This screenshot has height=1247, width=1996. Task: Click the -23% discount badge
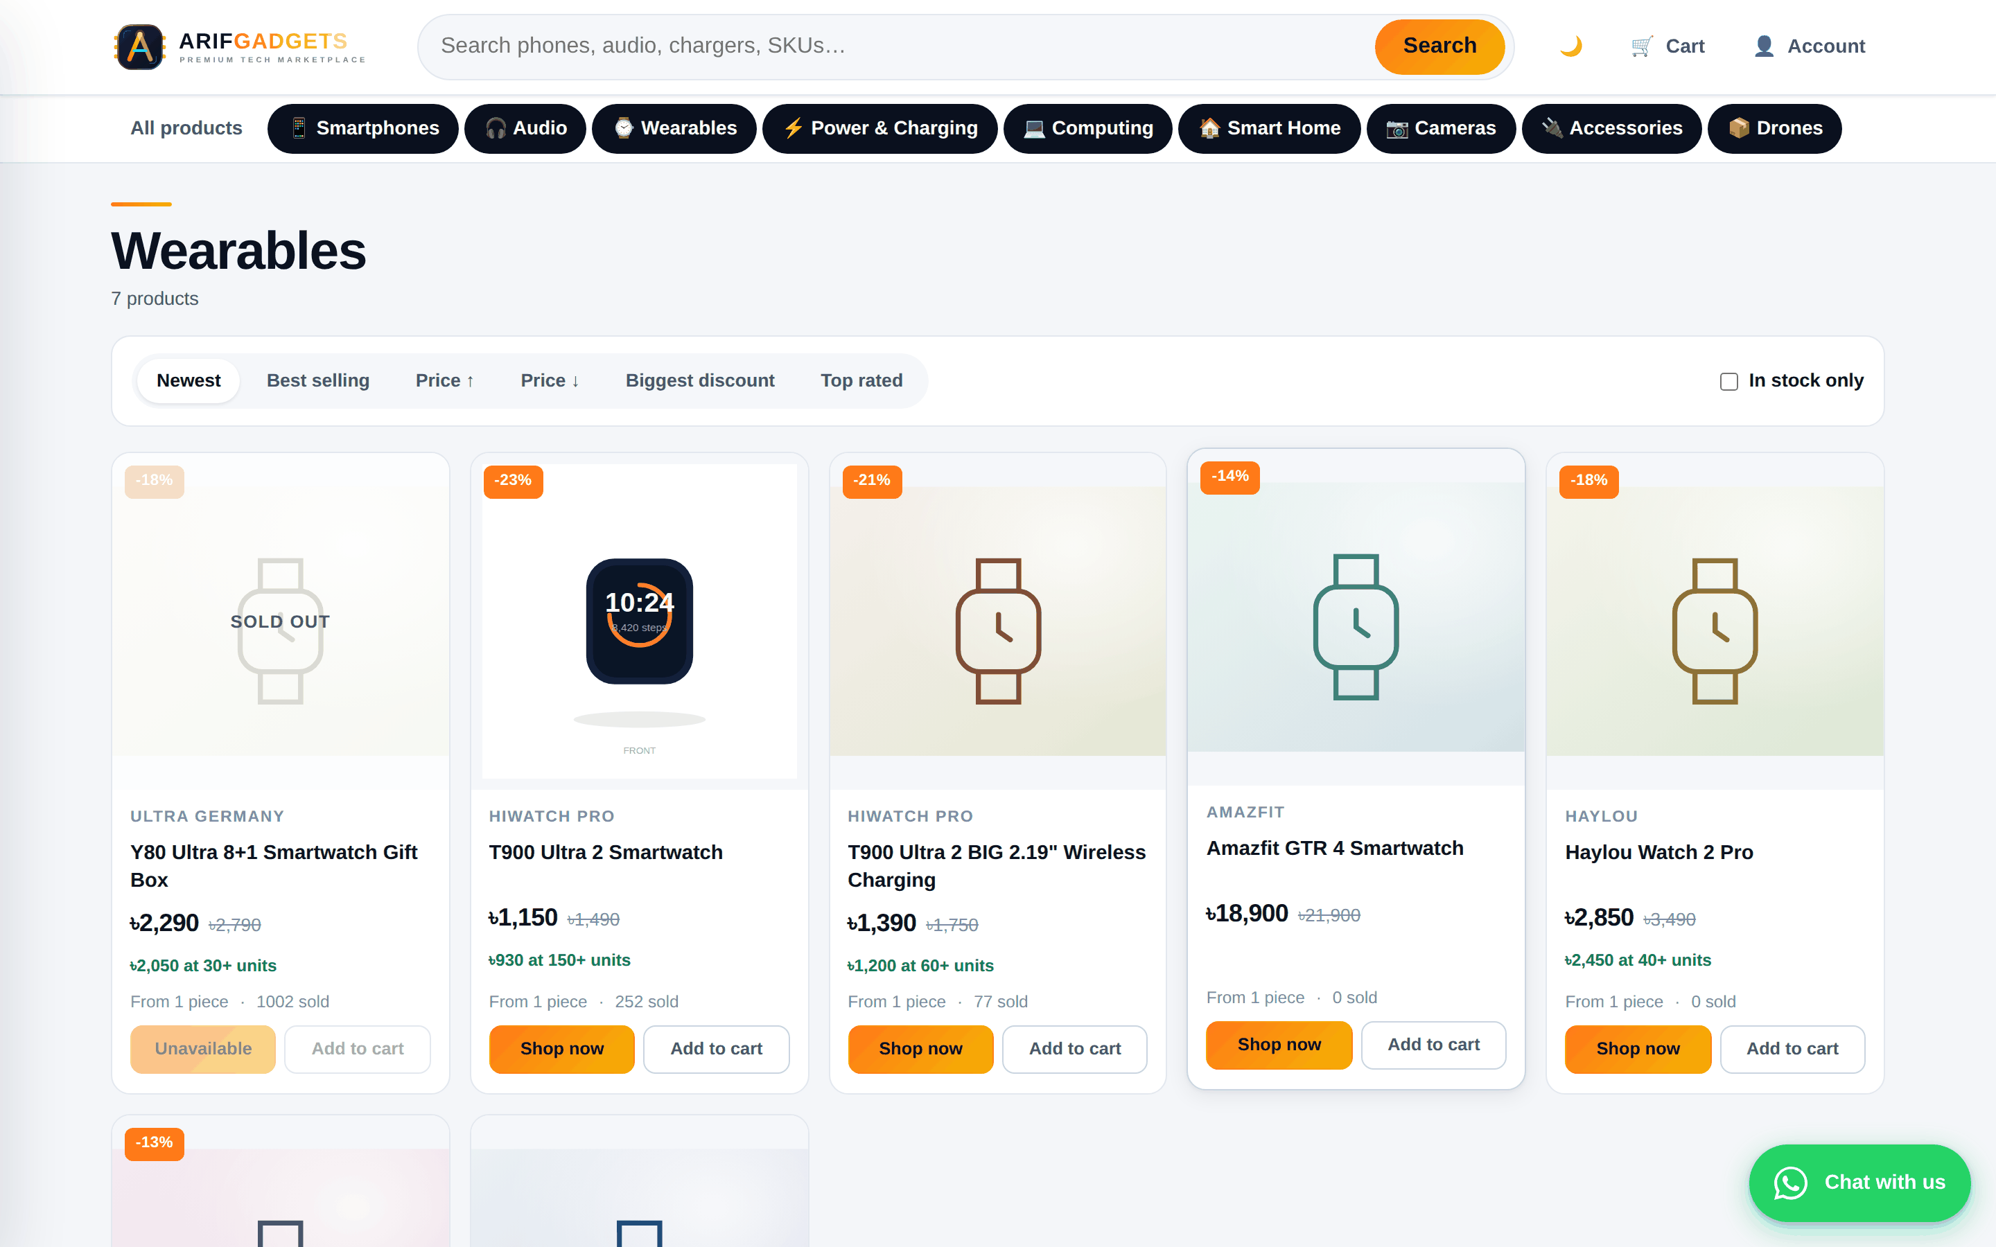513,481
